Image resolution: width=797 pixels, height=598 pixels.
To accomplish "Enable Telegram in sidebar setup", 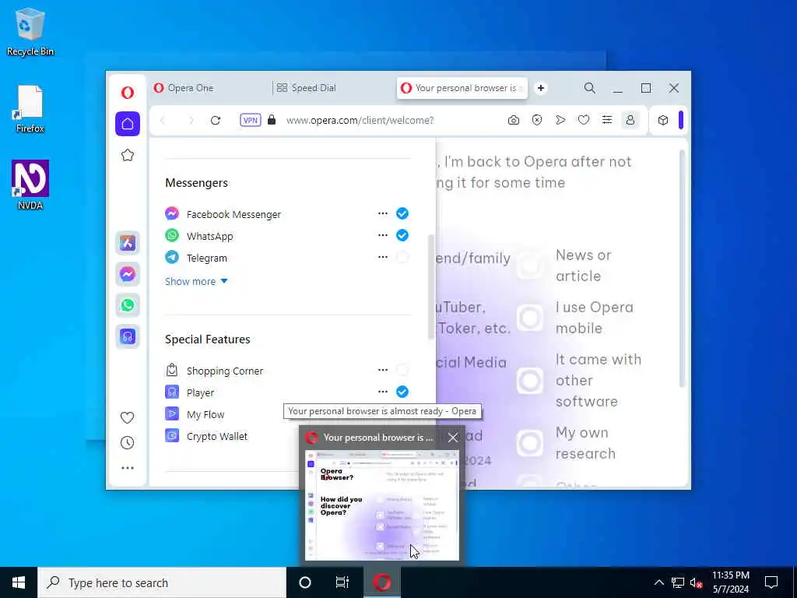I will pos(402,257).
